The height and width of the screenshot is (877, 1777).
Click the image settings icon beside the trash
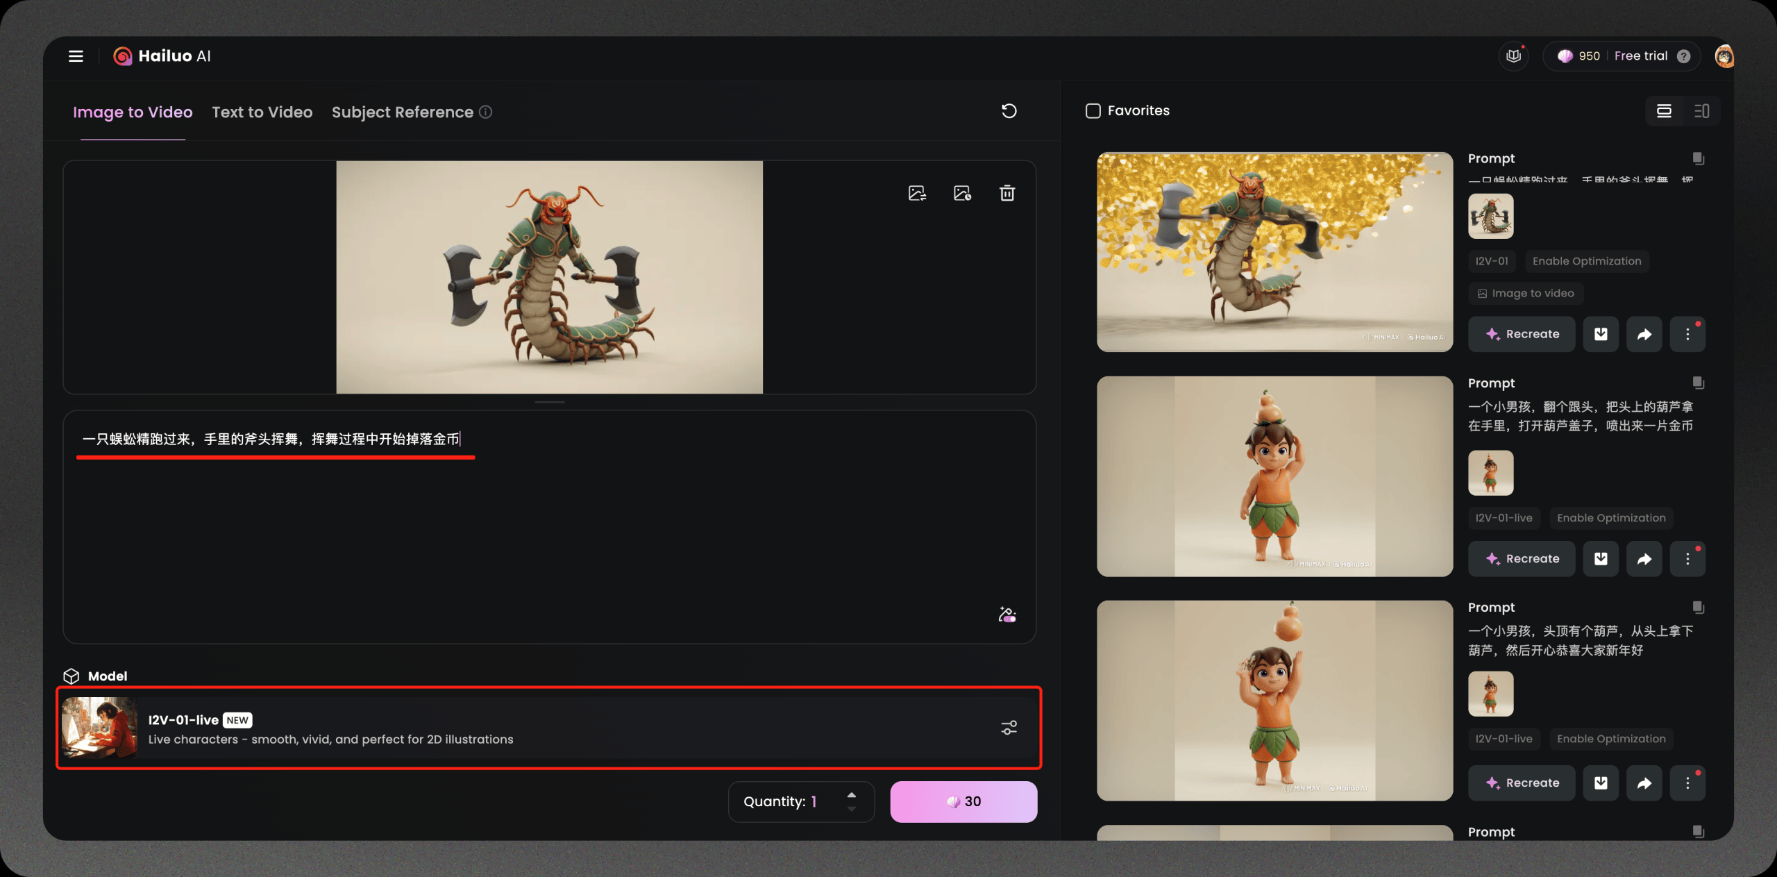pos(962,193)
